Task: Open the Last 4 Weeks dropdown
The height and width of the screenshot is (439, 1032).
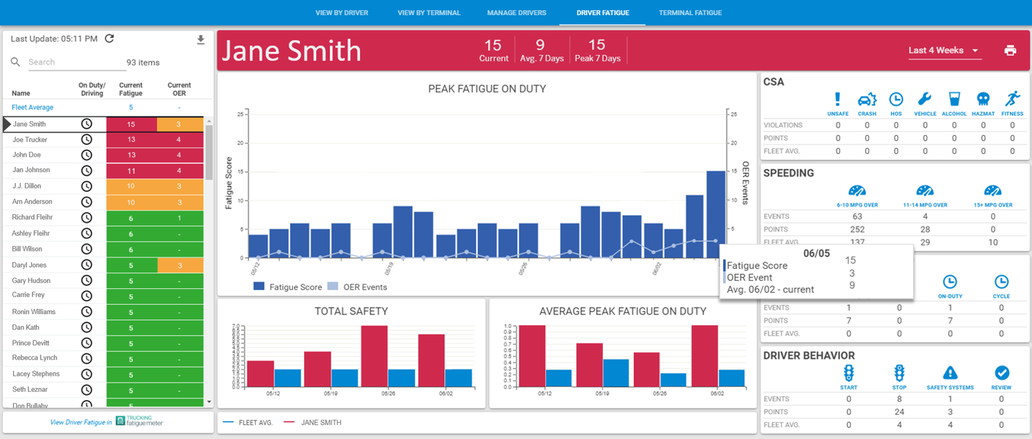Action: (x=944, y=50)
